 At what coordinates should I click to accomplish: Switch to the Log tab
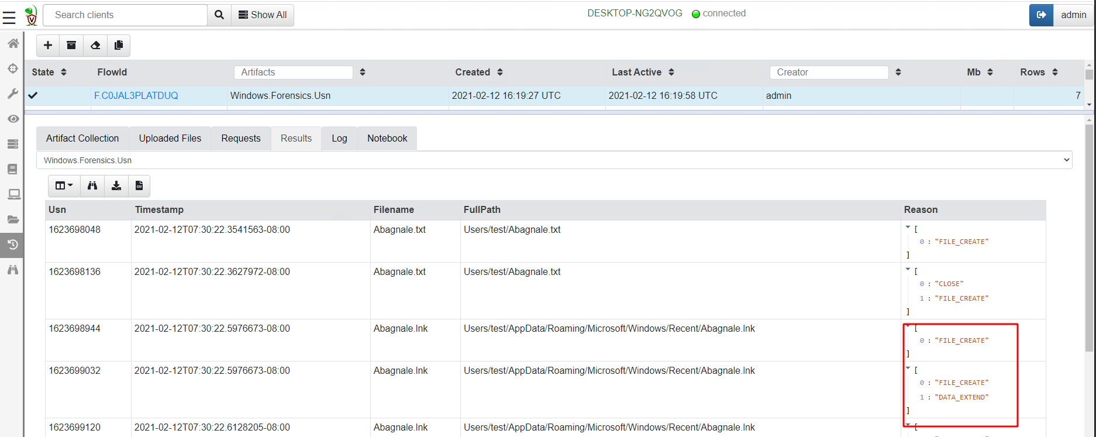339,139
